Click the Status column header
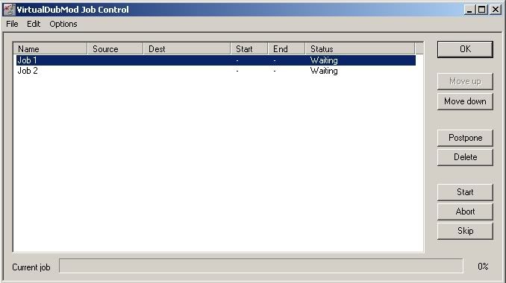Screen dimensions: 506x283 click(360, 49)
